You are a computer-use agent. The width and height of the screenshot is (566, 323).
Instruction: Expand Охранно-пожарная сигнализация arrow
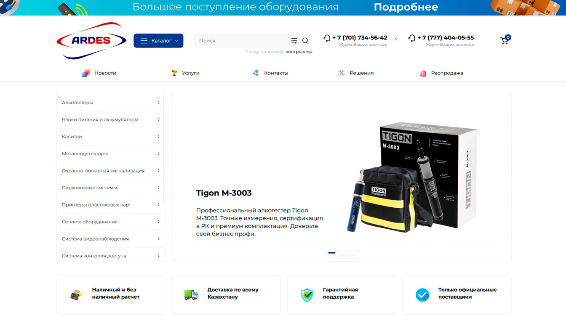click(159, 171)
